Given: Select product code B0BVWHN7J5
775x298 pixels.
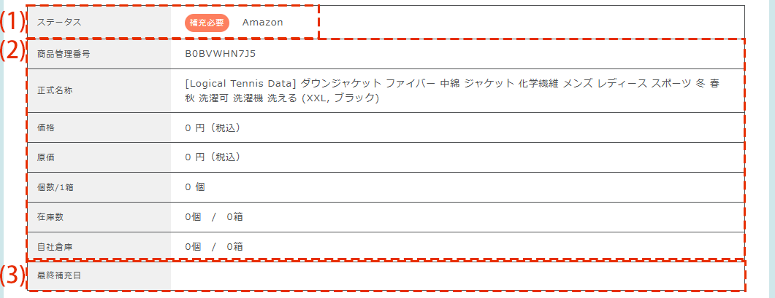Looking at the screenshot, I should pos(221,54).
